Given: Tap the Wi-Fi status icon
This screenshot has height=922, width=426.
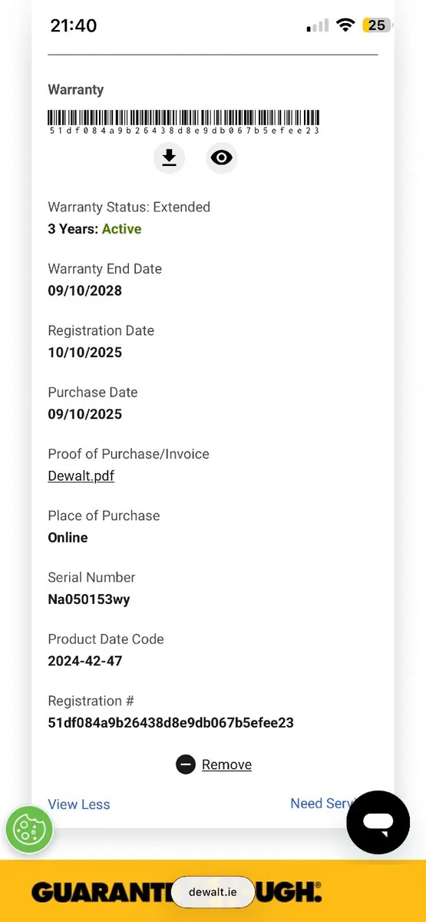Looking at the screenshot, I should [x=345, y=25].
